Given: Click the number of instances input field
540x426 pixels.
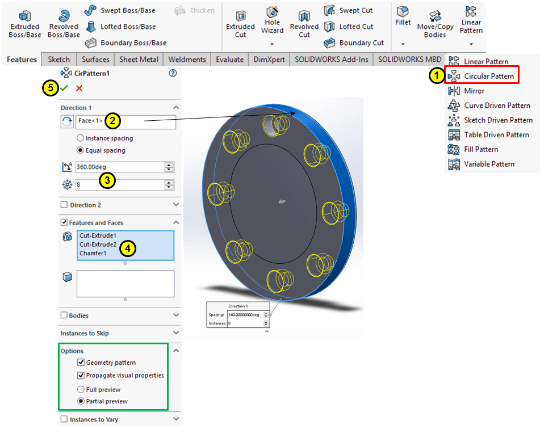Looking at the screenshot, I should (x=119, y=185).
